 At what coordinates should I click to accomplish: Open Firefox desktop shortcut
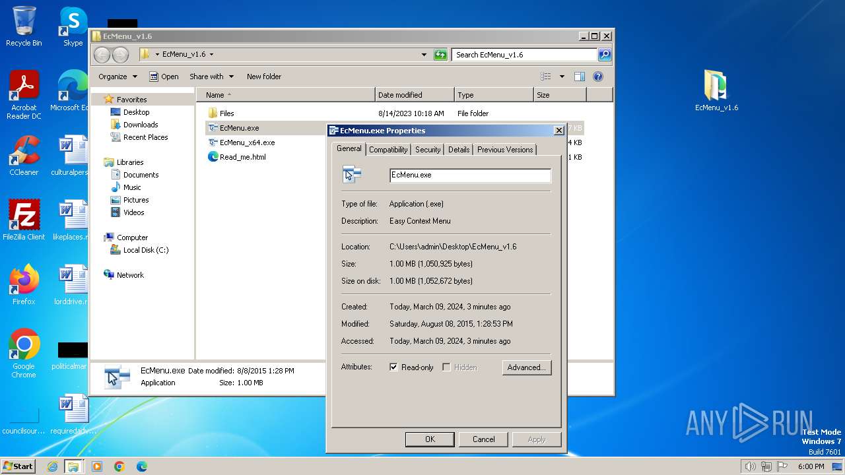click(x=24, y=284)
